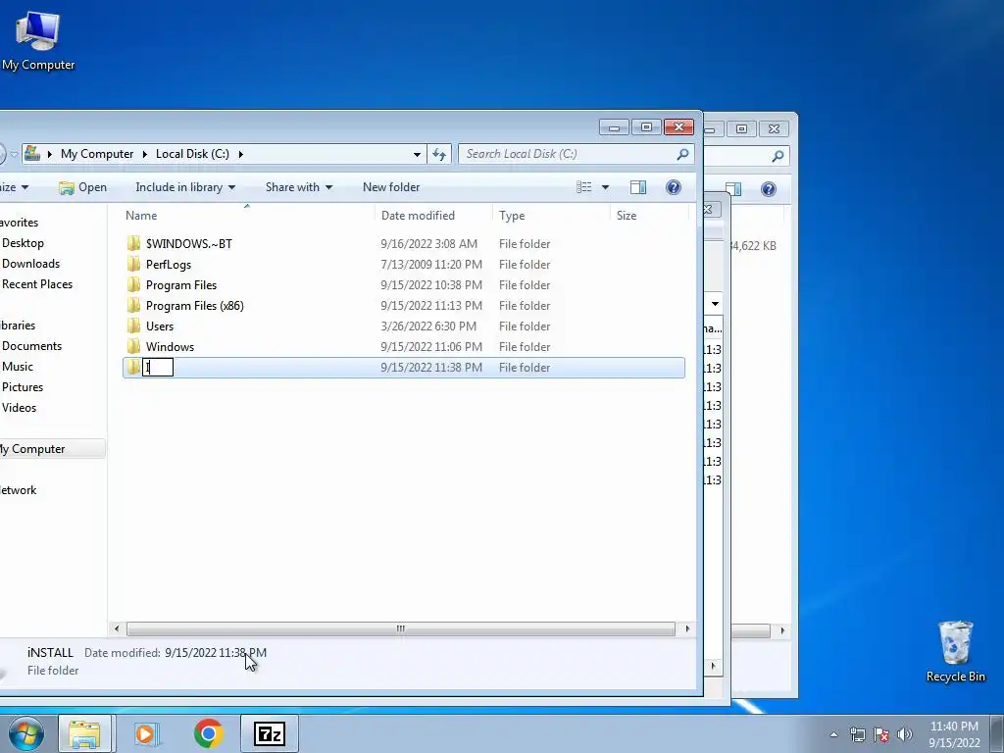The height and width of the screenshot is (753, 1004).
Task: Open Action Center flag in tray
Action: tap(881, 734)
